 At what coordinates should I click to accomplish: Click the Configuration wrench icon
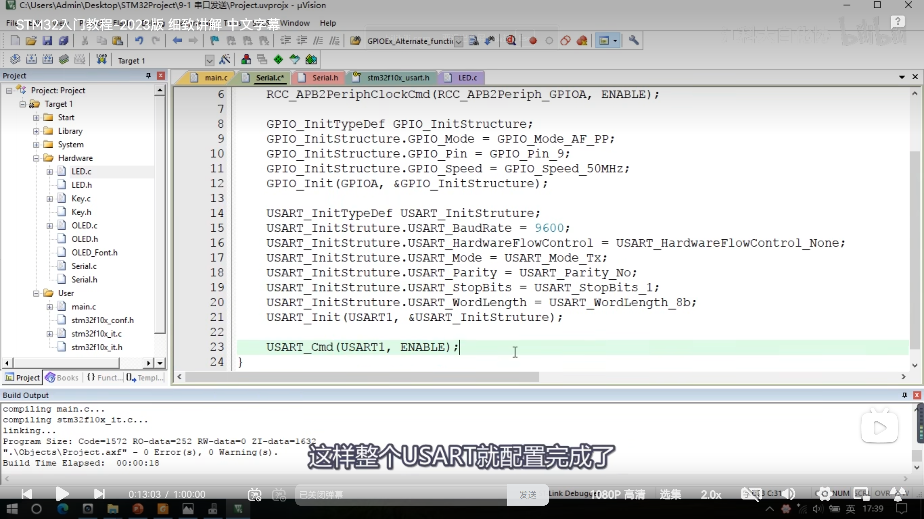tap(634, 41)
